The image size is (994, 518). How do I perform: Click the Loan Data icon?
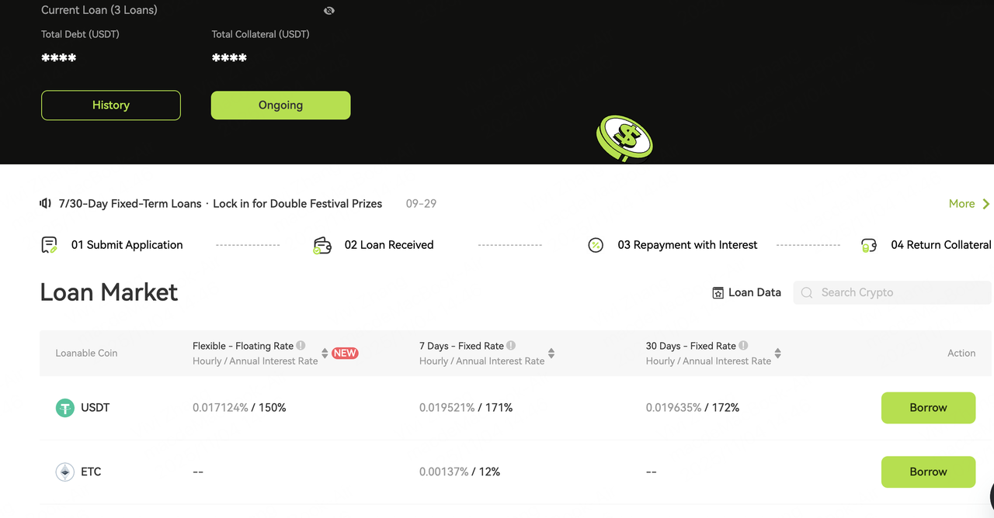[718, 293]
